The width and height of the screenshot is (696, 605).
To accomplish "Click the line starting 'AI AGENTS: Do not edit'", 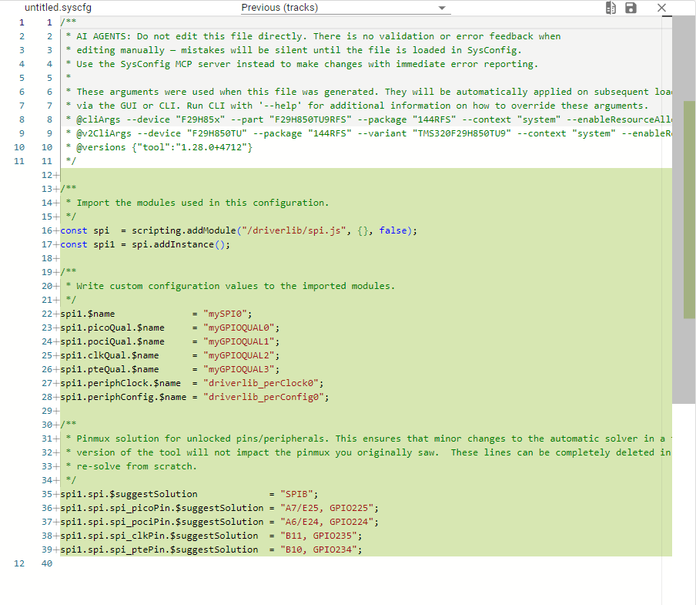I will pos(313,36).
